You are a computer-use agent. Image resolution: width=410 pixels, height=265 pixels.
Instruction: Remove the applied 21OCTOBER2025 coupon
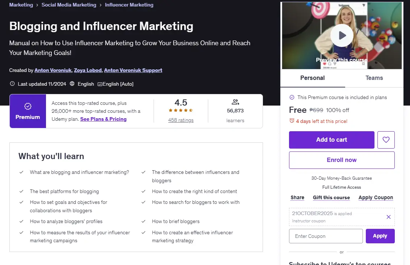[x=389, y=217]
